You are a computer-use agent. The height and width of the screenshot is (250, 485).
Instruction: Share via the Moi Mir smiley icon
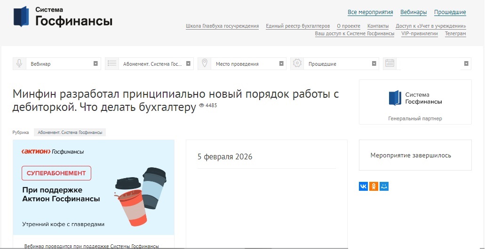[384, 187]
